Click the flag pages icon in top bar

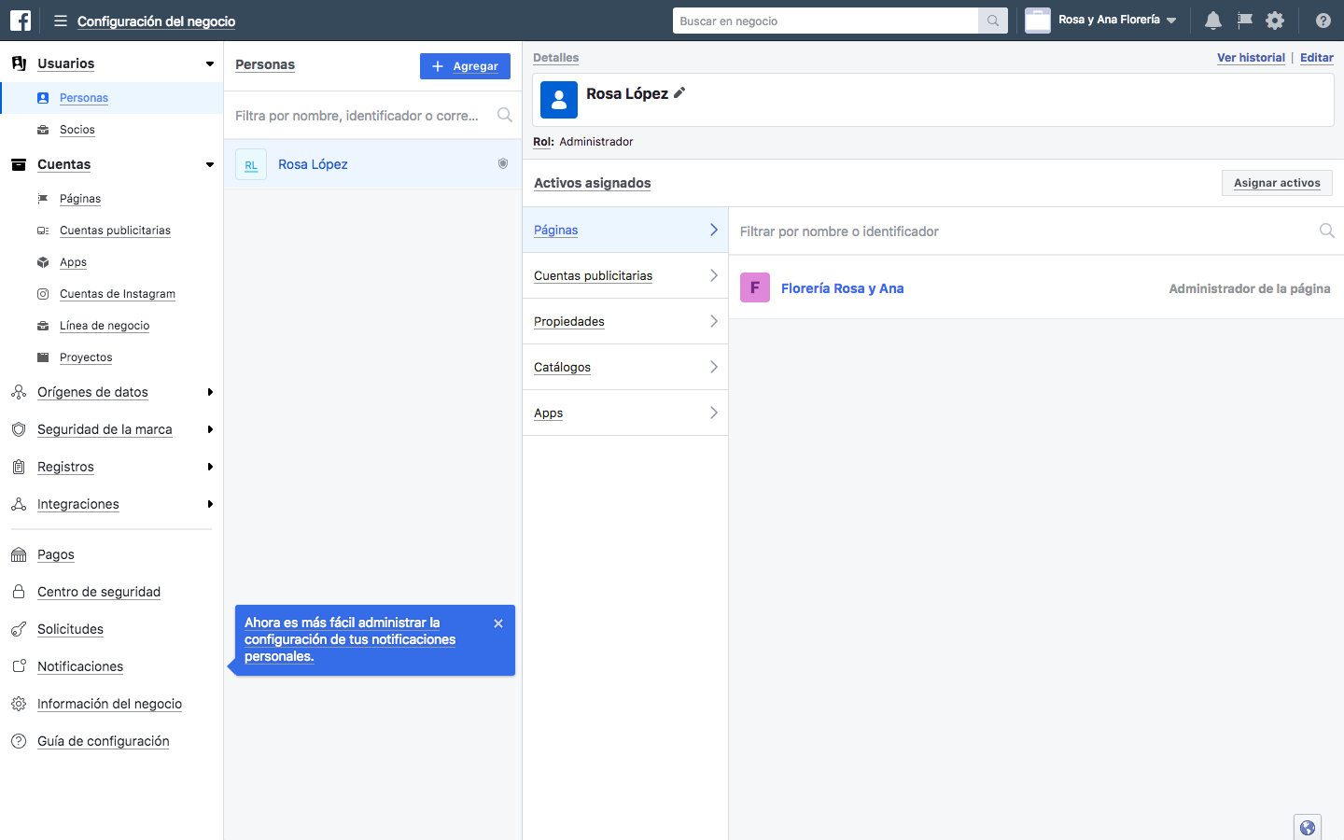coord(1244,21)
